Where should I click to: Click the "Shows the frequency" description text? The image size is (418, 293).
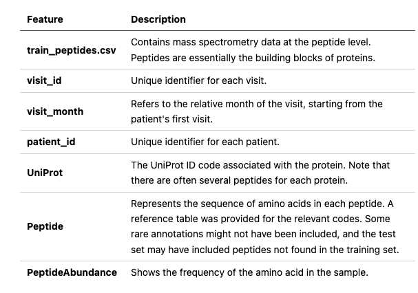coord(249,272)
